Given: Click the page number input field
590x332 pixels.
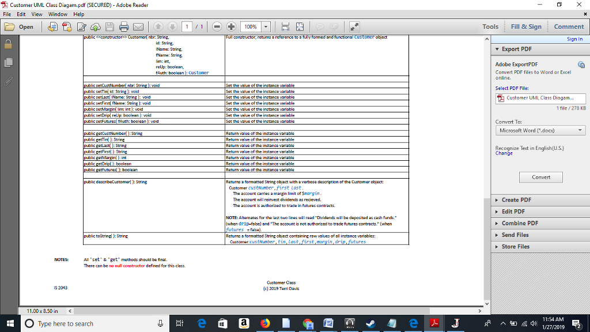Looking at the screenshot, I should tap(187, 27).
